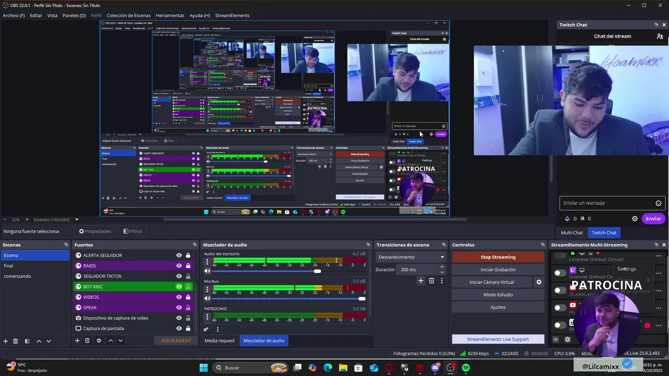Open Archivo menu
The image size is (669, 376).
tap(14, 16)
